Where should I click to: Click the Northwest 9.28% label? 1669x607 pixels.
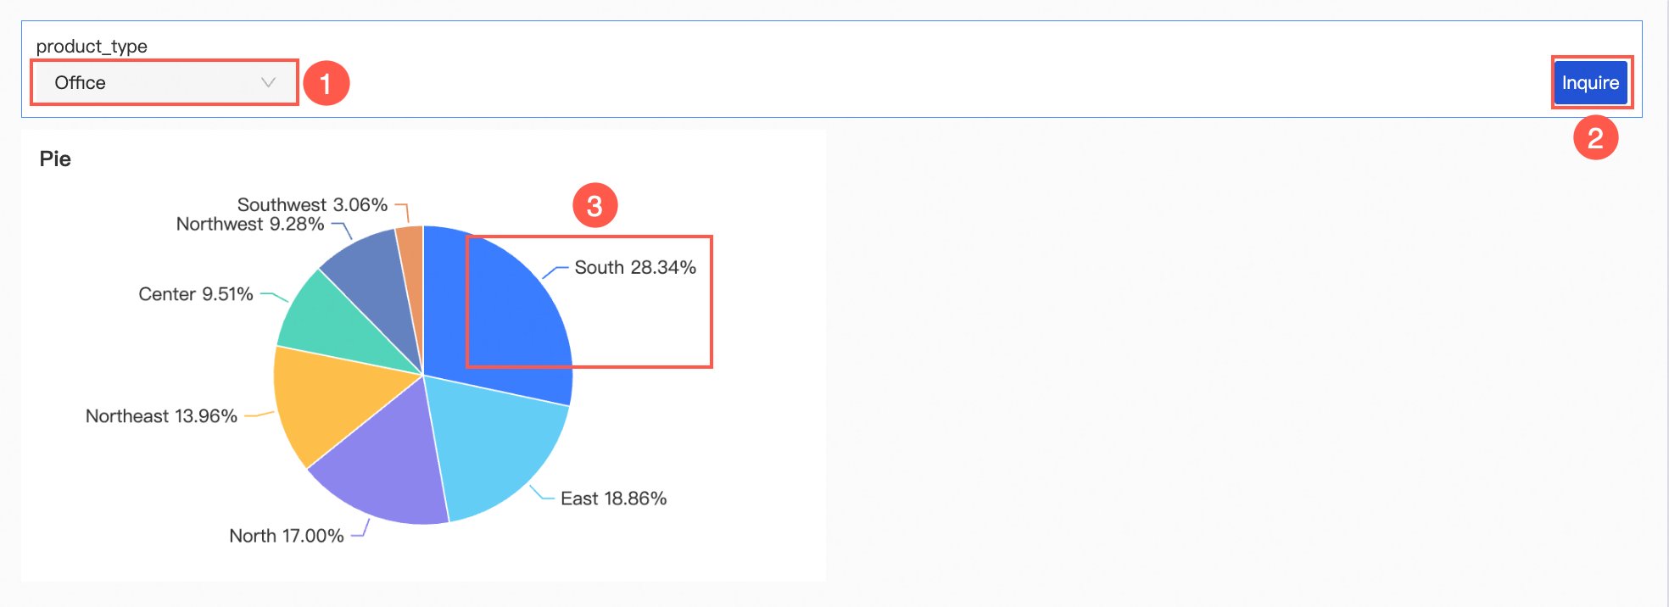[x=250, y=225]
